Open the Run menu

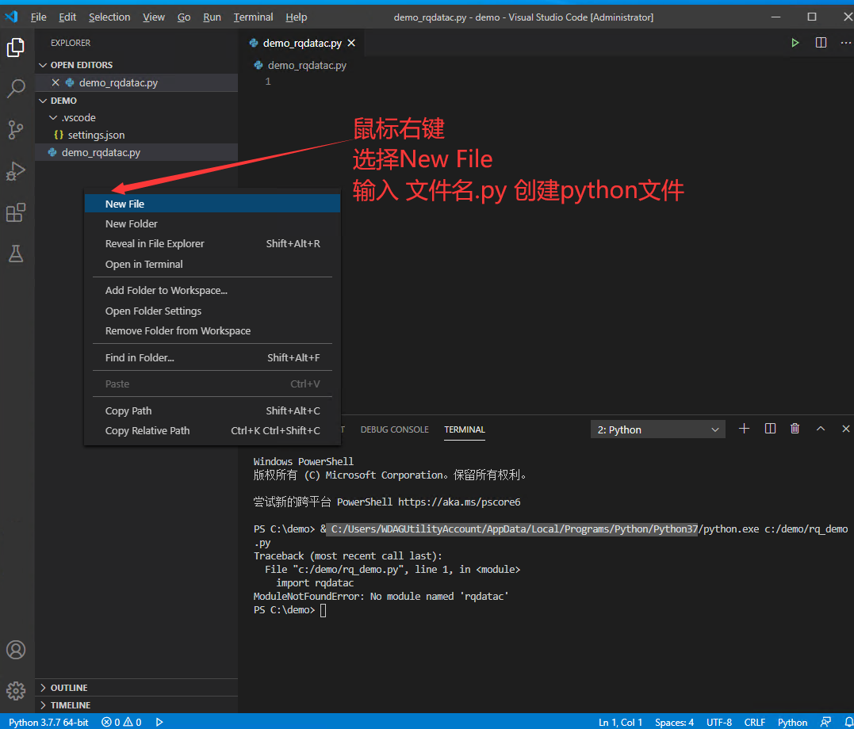(x=212, y=17)
